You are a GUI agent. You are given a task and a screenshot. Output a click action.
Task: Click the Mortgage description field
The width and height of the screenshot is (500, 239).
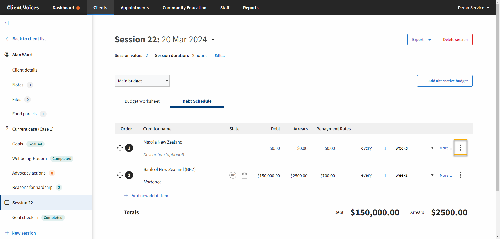click(152, 182)
